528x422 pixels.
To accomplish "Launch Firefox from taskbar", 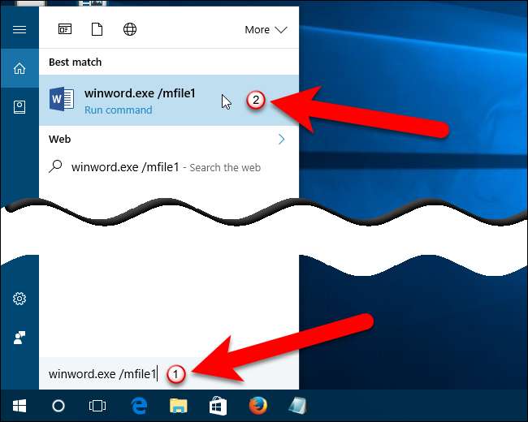I will pos(258,406).
